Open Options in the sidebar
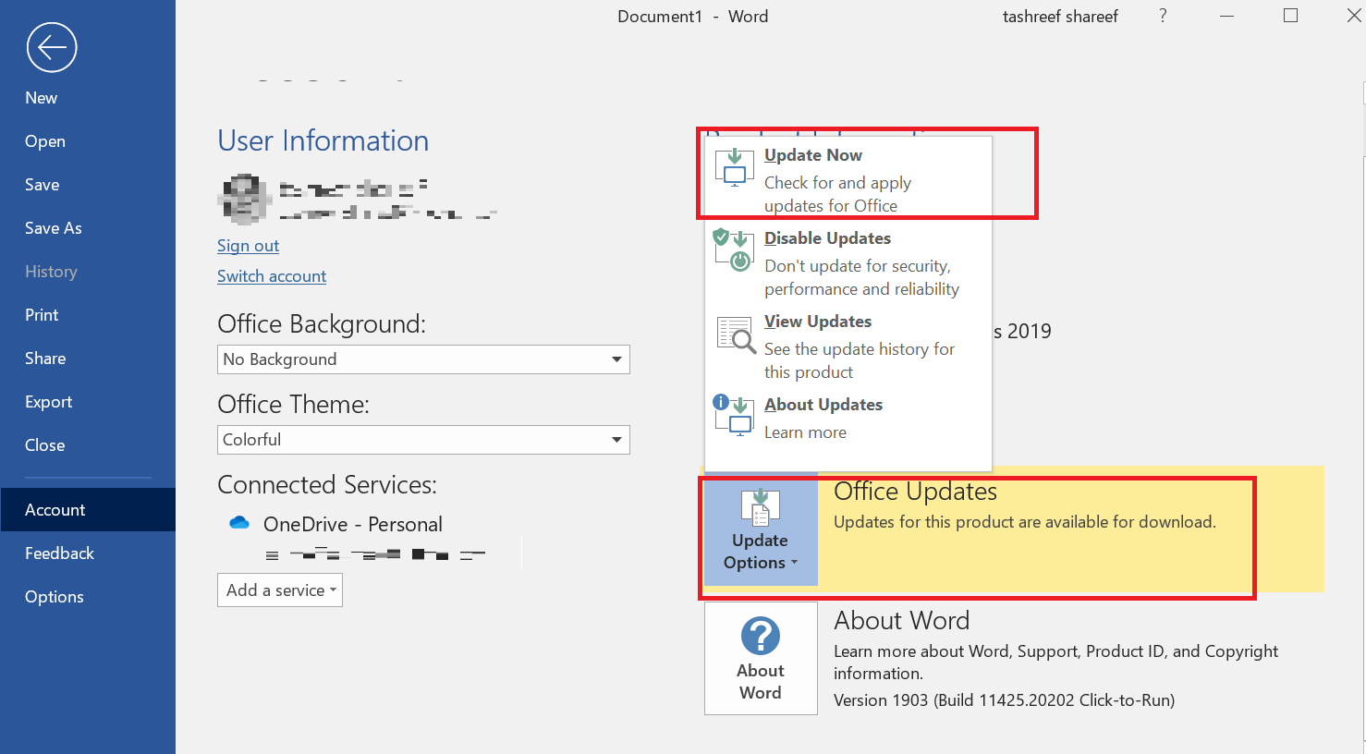 coord(88,597)
